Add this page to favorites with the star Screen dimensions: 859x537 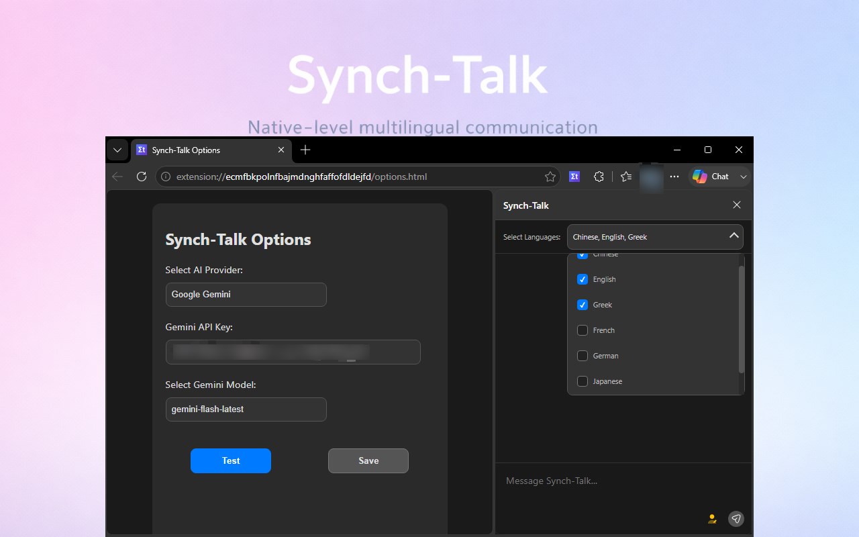click(x=550, y=177)
